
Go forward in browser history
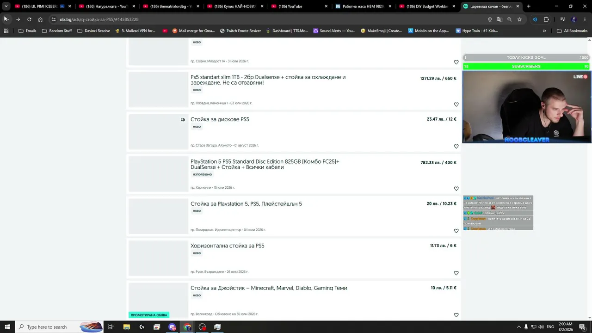tap(18, 19)
